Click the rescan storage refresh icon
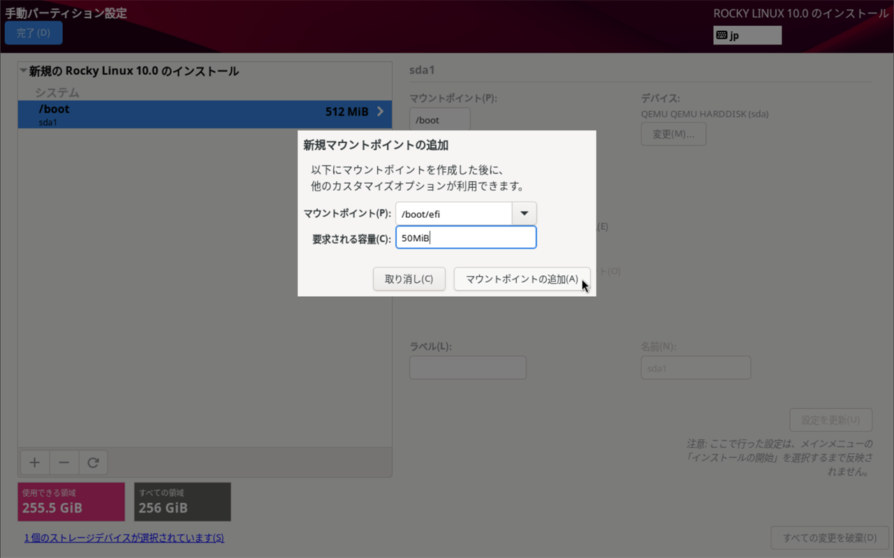This screenshot has height=558, width=894. (x=93, y=462)
